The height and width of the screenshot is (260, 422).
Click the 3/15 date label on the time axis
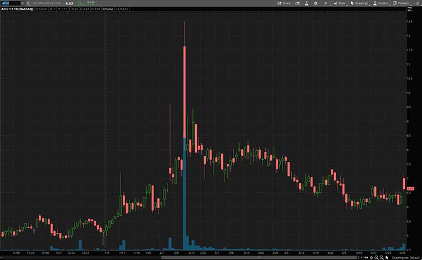[246, 253]
